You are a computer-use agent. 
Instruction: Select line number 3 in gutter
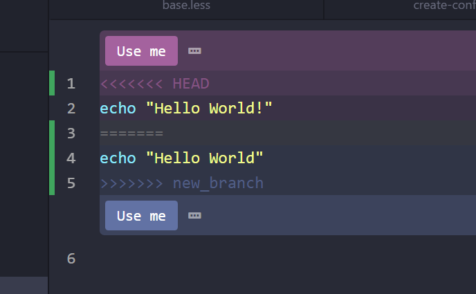coord(71,134)
